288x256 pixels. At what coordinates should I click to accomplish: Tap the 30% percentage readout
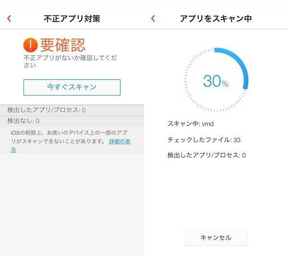(x=216, y=81)
